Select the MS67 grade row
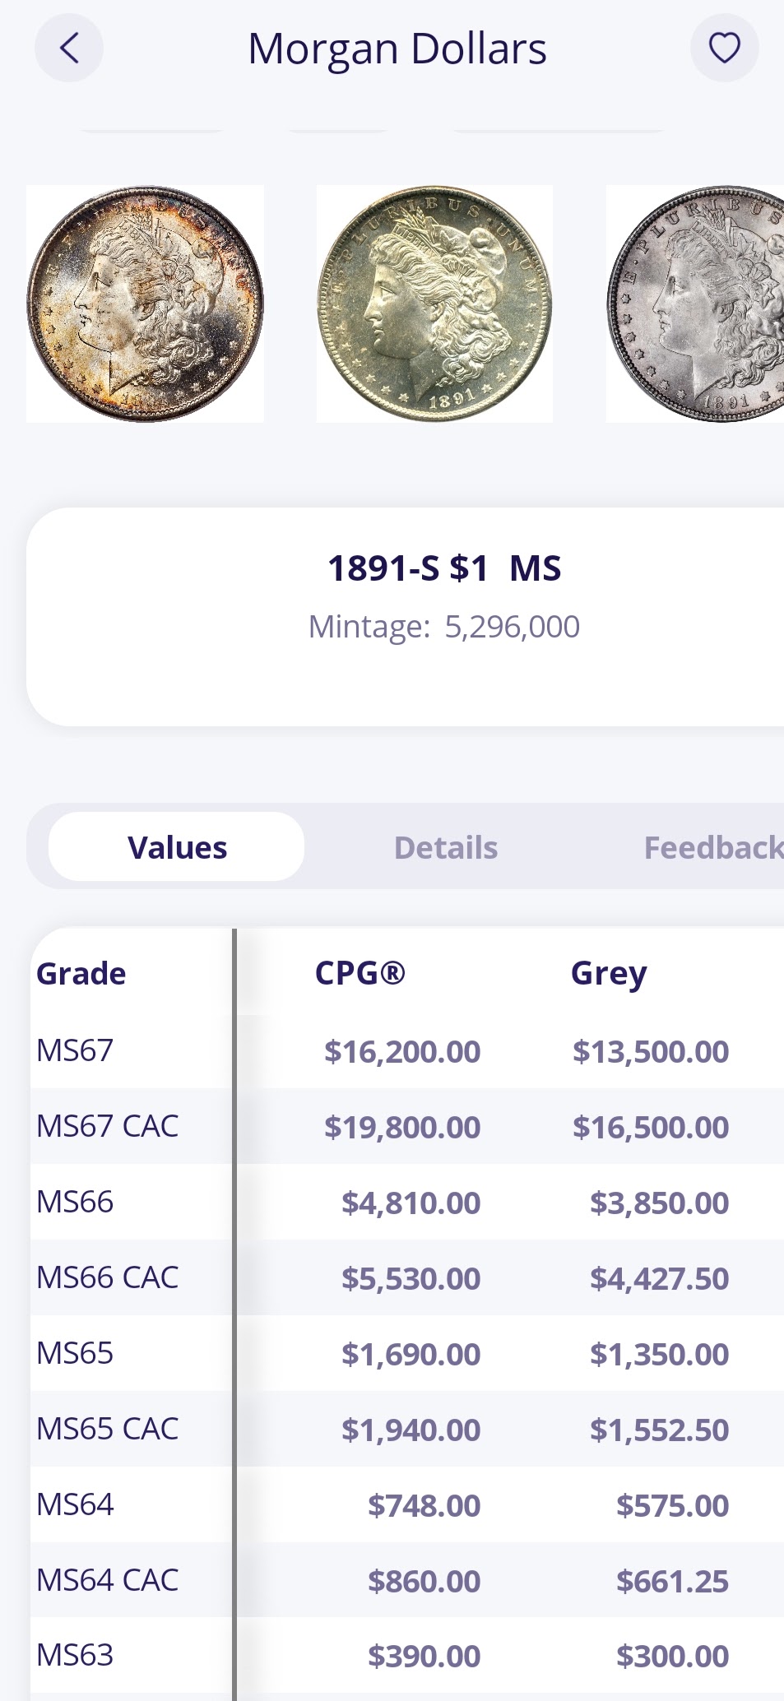This screenshot has width=784, height=1701. click(x=75, y=1050)
